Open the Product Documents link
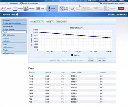Screen dimensions: 128x107 point(117,15)
